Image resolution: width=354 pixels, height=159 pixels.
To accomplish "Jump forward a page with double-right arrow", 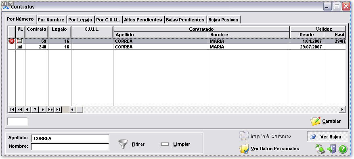I will [x=50, y=109].
